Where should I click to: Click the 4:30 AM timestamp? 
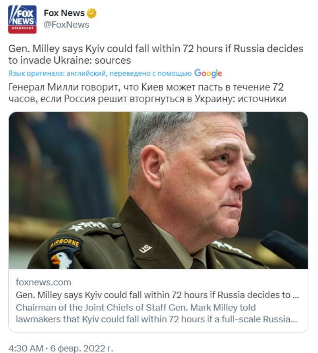[x=26, y=348]
